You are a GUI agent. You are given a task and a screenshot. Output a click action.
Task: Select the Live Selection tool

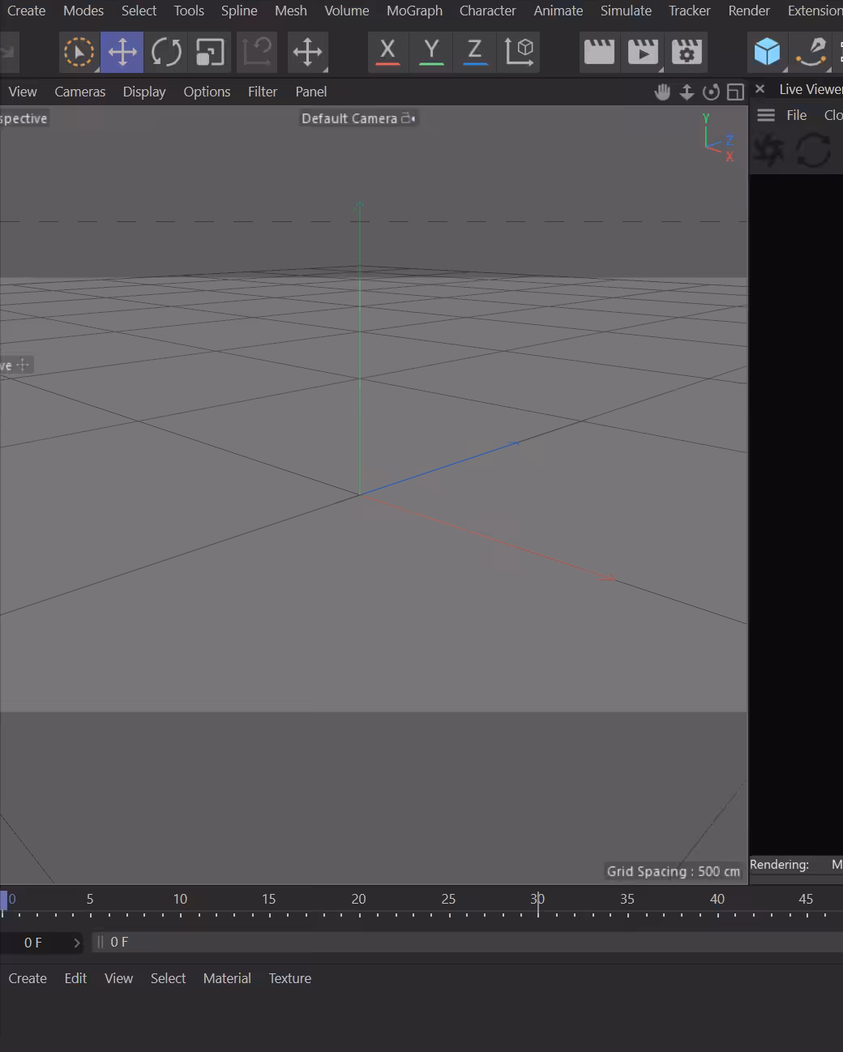[79, 53]
